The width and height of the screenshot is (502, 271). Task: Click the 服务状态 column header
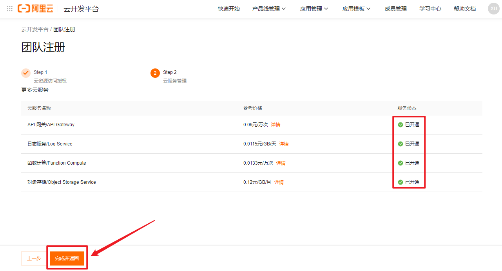coord(407,108)
